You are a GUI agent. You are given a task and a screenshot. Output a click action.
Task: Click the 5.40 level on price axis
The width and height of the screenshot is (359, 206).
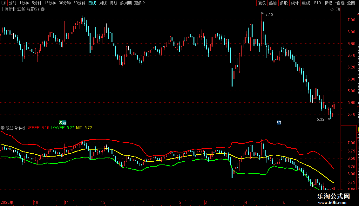pos(351,114)
